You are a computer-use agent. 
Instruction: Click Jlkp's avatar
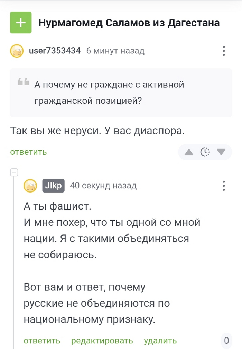click(x=30, y=186)
